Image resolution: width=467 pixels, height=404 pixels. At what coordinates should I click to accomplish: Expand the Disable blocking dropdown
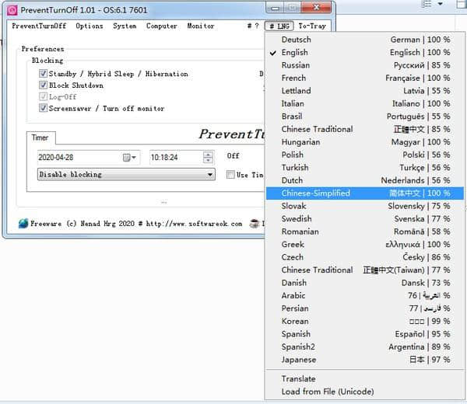pos(210,175)
